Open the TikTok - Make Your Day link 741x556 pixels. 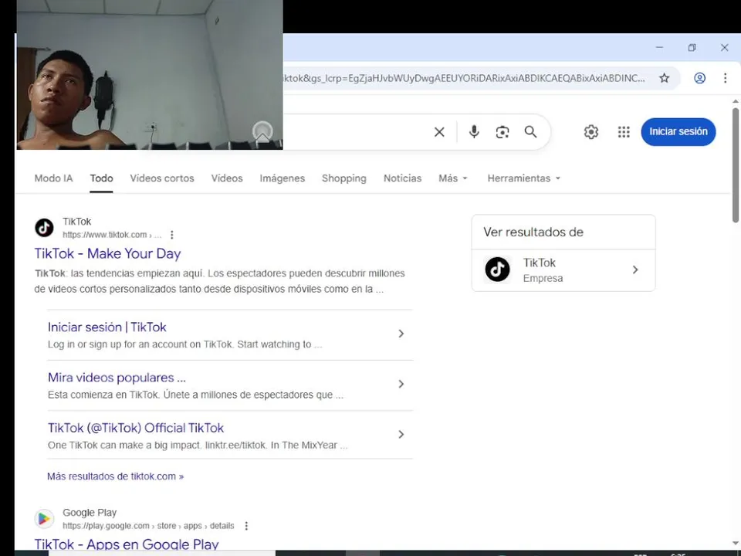[x=108, y=254]
